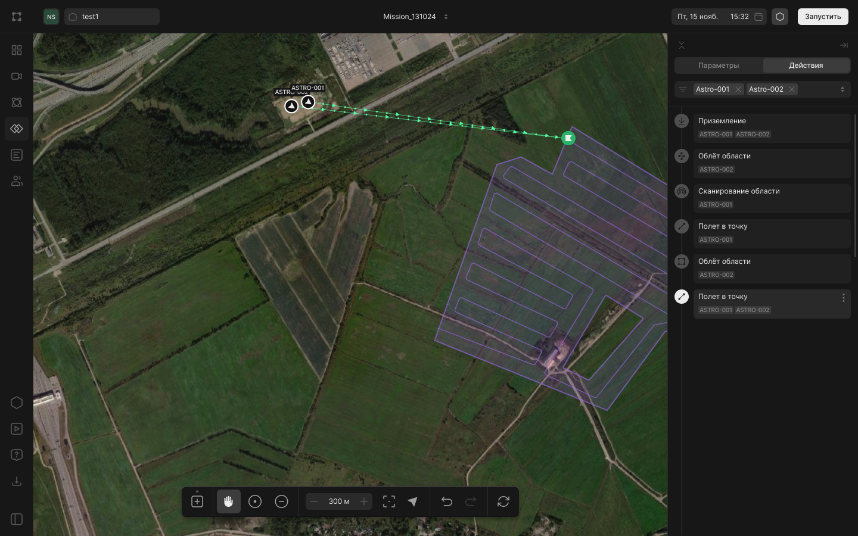Collapse the right actions panel
This screenshot has width=858, height=536.
coord(844,45)
